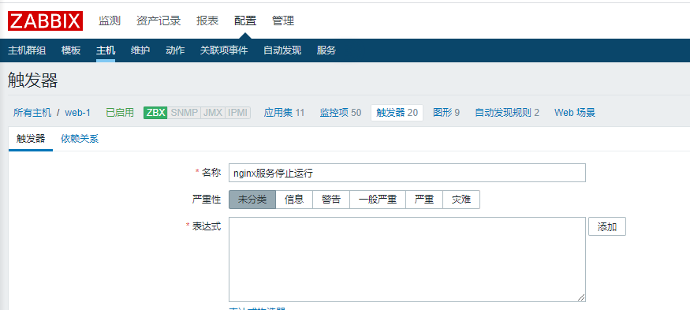Select severity 灾难

[x=461, y=200]
